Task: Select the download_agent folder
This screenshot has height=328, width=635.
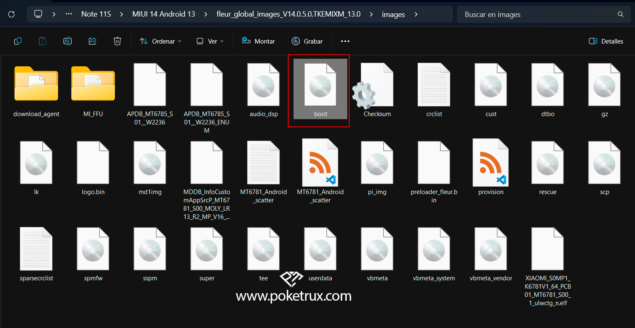Action: tap(36, 91)
